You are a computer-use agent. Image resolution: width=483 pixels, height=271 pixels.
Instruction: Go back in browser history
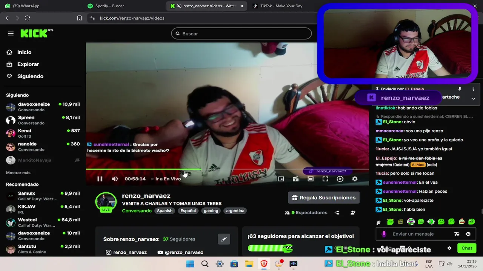[x=7, y=18]
